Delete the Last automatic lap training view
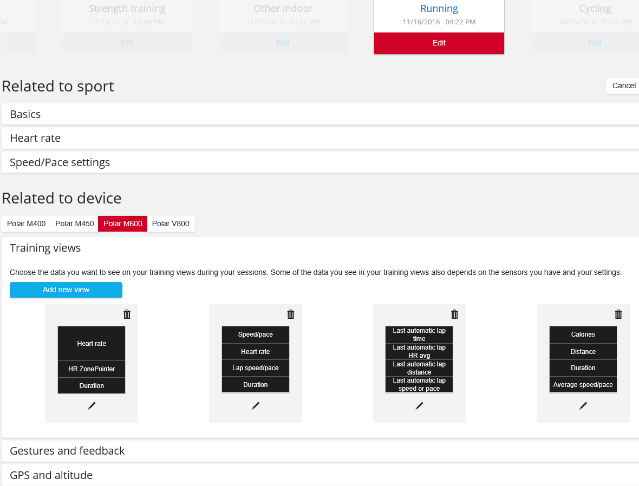The image size is (639, 486). (454, 314)
